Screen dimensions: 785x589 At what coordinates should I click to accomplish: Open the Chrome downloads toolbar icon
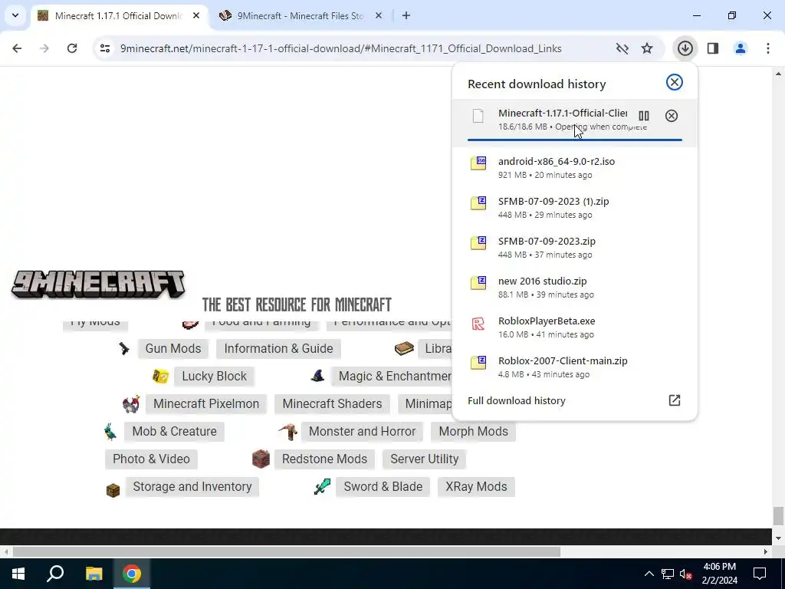[x=685, y=48]
